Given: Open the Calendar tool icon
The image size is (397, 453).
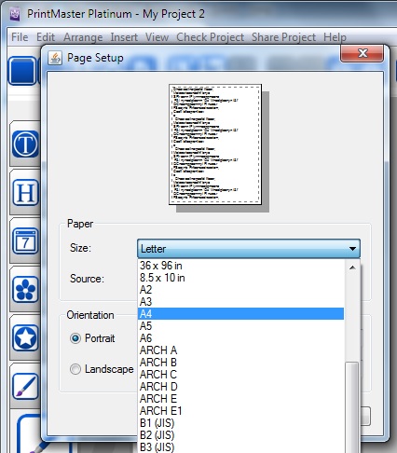Looking at the screenshot, I should 25,241.
